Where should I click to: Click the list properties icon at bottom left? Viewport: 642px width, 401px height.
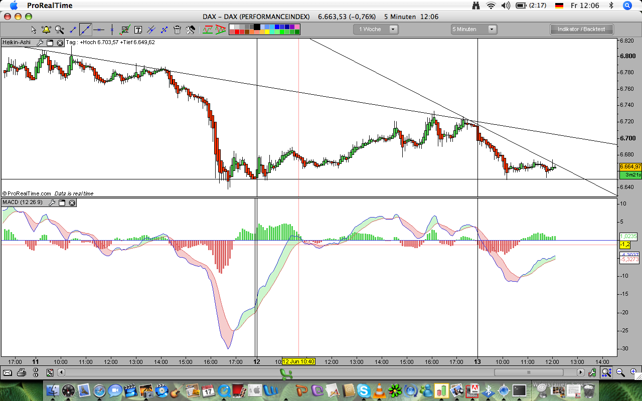pyautogui.click(x=50, y=372)
